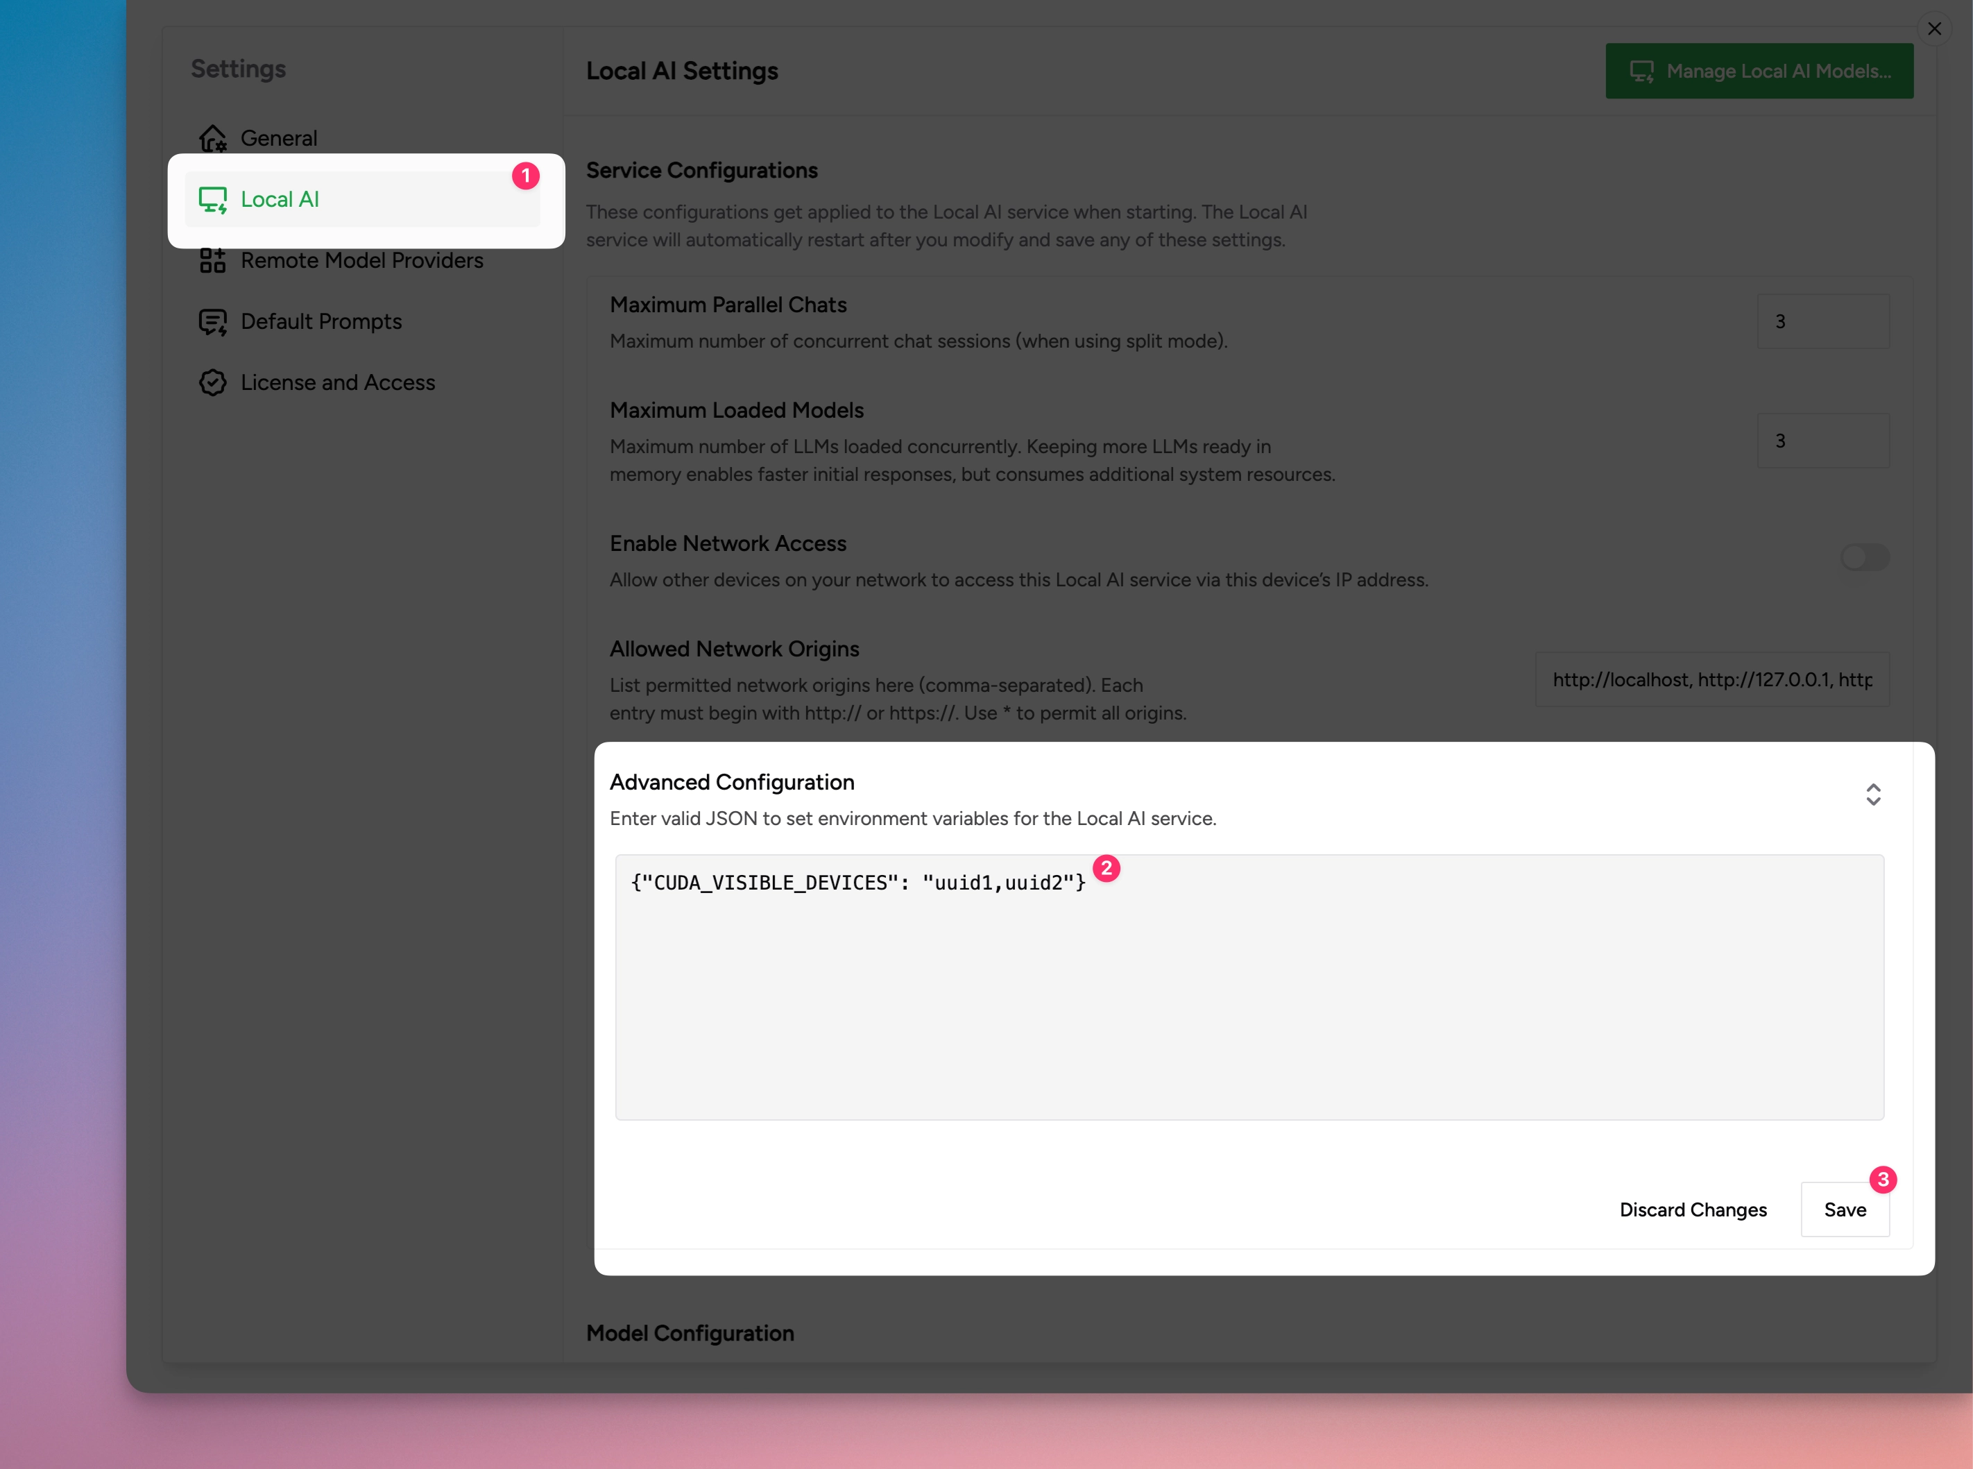Open Default Prompts settings
Screen dimensions: 1973x1469
(321, 321)
